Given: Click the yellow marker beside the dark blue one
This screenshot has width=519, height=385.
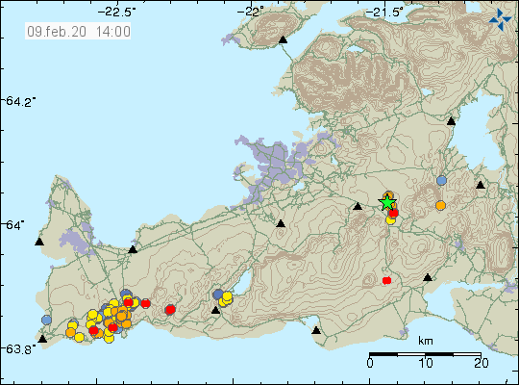Looking at the screenshot, I should [227, 296].
